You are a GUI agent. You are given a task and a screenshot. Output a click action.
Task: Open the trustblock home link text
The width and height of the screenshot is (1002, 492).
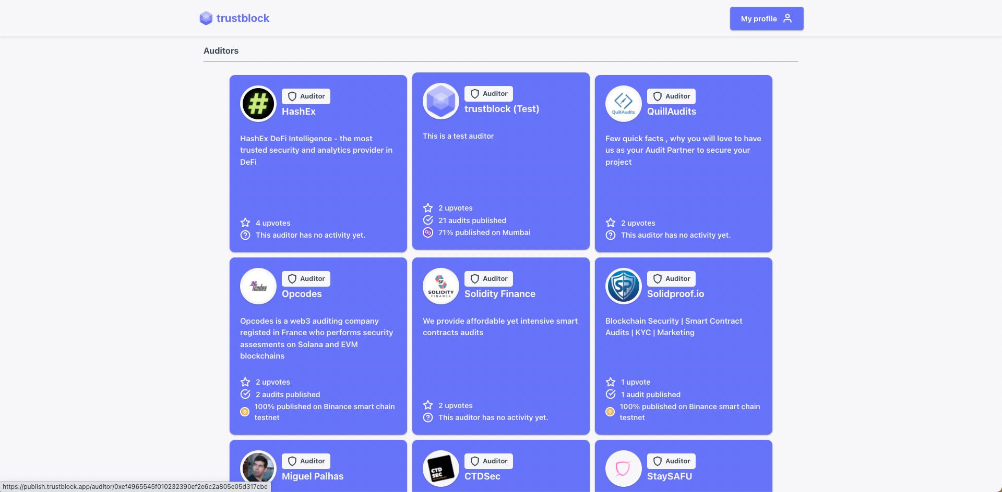[x=243, y=18]
